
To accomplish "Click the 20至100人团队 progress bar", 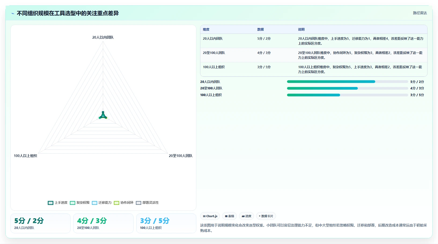I will click(x=347, y=88).
